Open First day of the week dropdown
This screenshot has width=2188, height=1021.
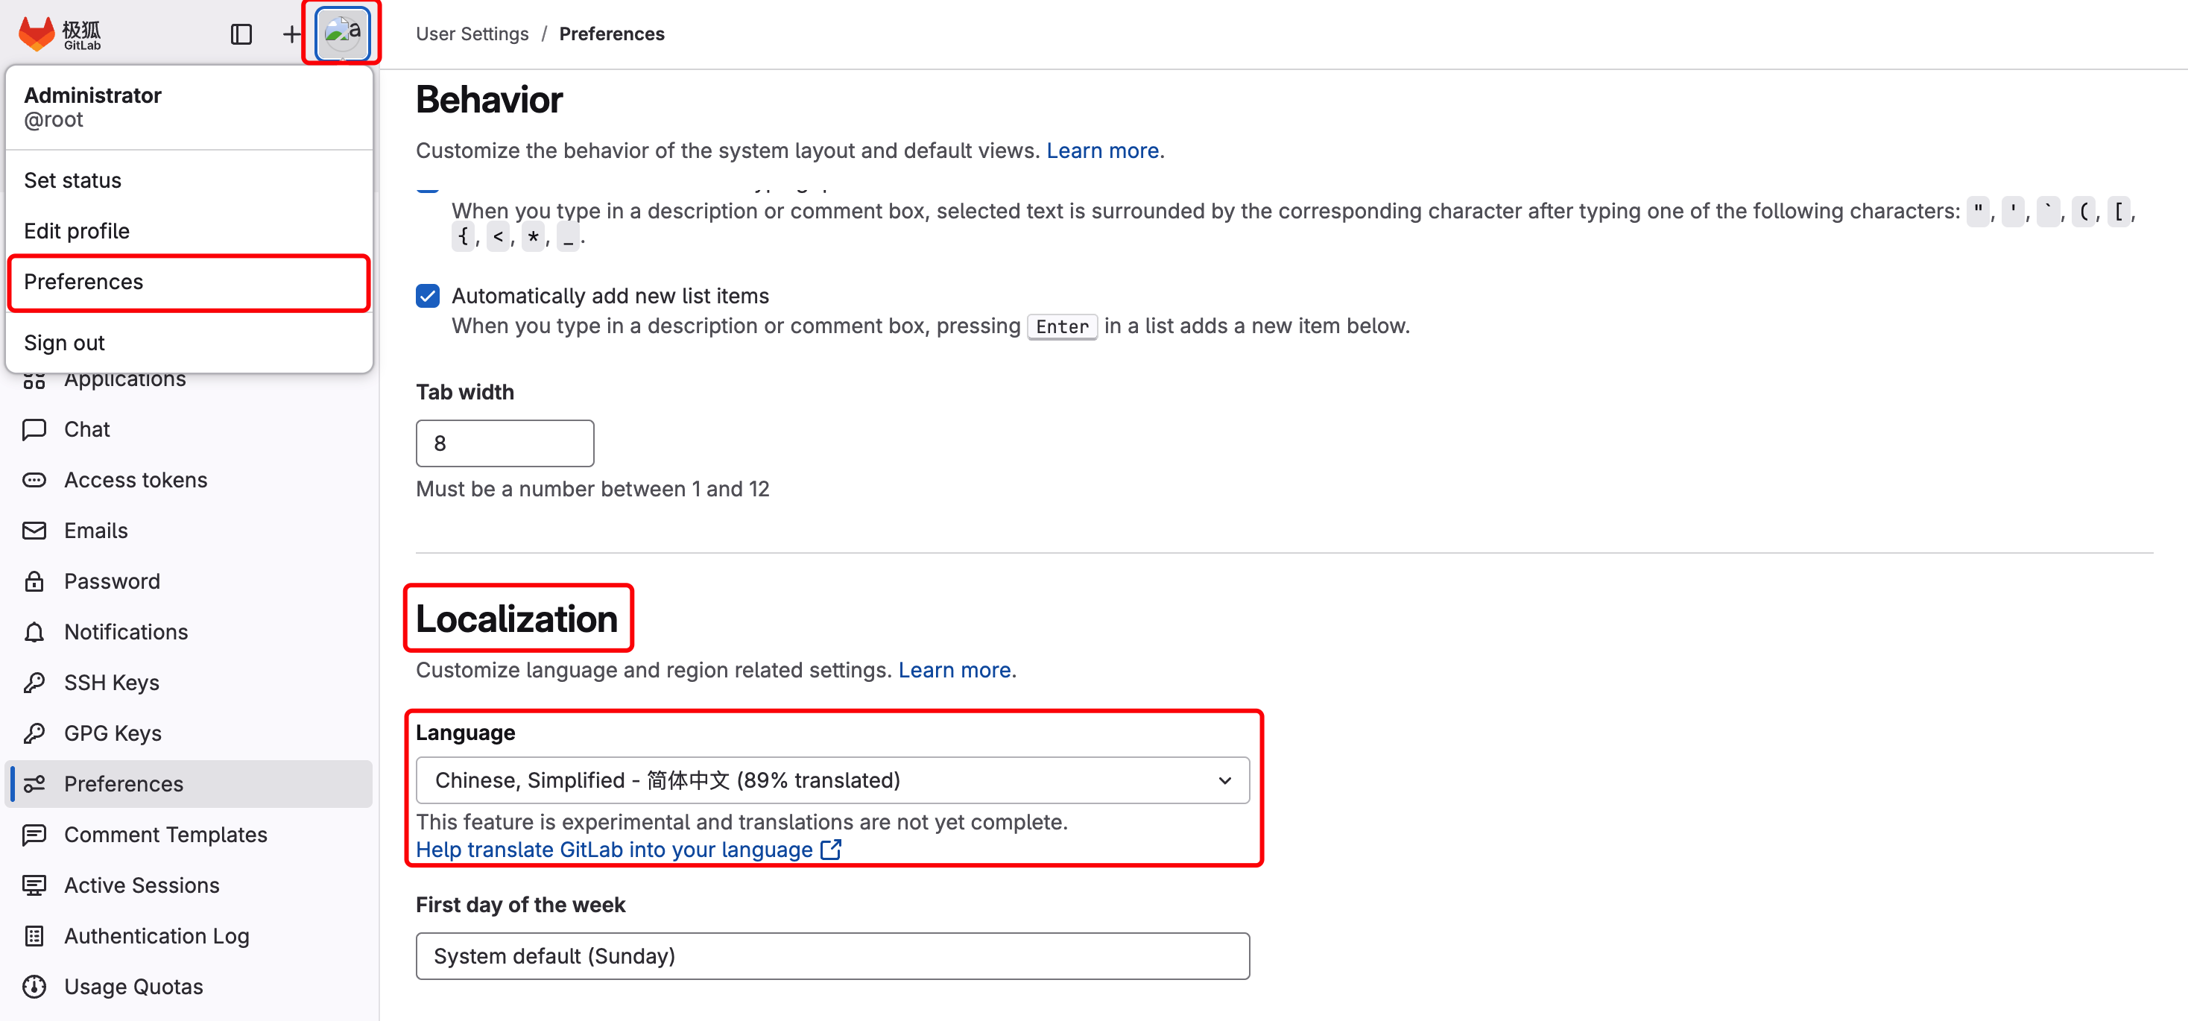click(832, 955)
